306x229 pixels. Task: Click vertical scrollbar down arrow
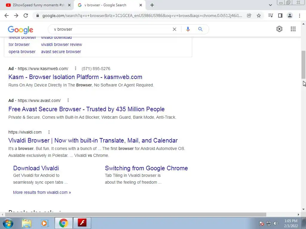(304, 210)
